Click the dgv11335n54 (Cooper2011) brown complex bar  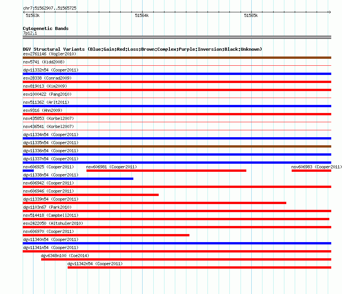pos(177,146)
